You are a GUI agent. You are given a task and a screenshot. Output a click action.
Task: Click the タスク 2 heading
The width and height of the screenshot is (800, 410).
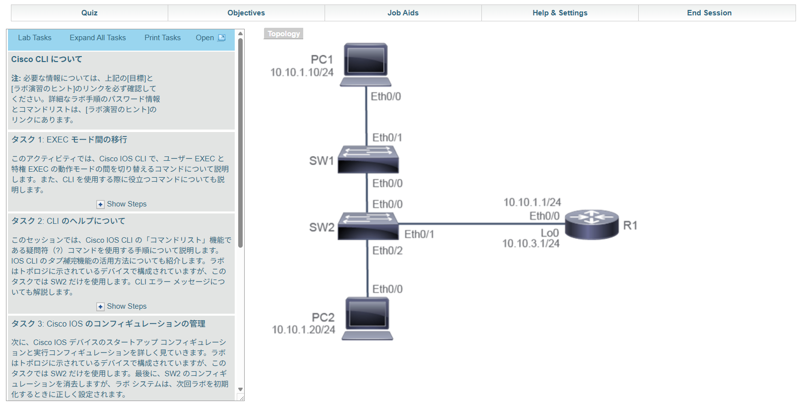68,221
